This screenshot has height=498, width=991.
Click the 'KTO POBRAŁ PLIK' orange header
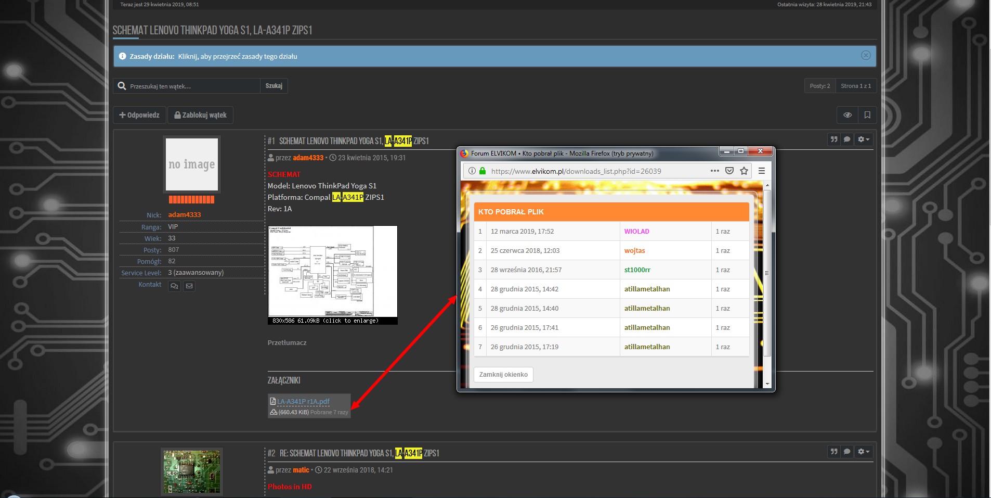611,212
